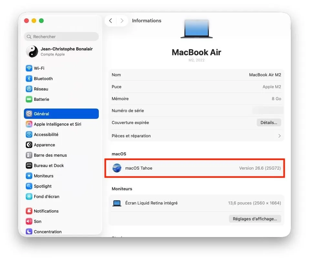
Task: Open the Détails… button for coverage
Action: tap(269, 123)
